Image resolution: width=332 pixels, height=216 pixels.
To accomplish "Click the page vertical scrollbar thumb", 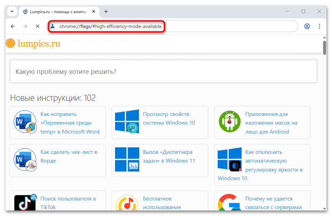I will pyautogui.click(x=325, y=48).
